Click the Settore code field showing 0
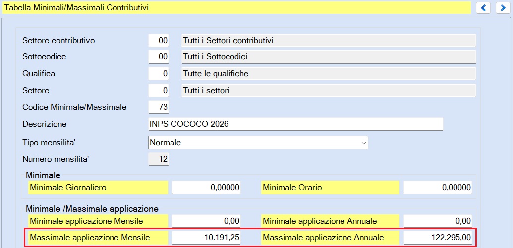513x248 pixels. pos(158,90)
